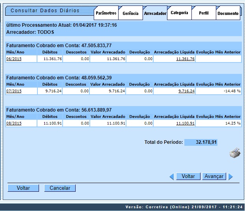Click the printer icon
This screenshot has height=211, width=245.
click(x=235, y=153)
